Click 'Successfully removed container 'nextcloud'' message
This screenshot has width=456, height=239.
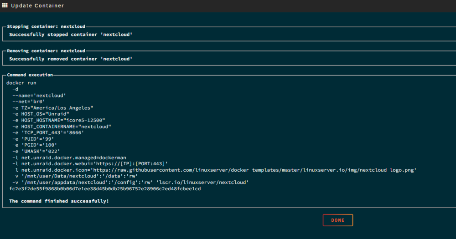(x=71, y=59)
